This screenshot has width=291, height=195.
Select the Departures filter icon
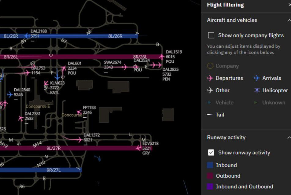pos(210,78)
